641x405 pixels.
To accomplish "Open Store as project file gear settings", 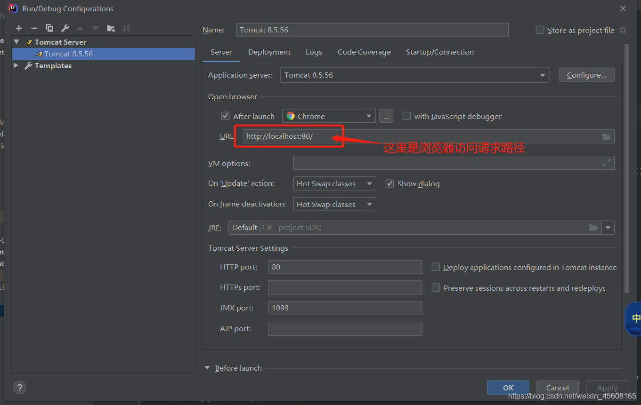I will [623, 30].
